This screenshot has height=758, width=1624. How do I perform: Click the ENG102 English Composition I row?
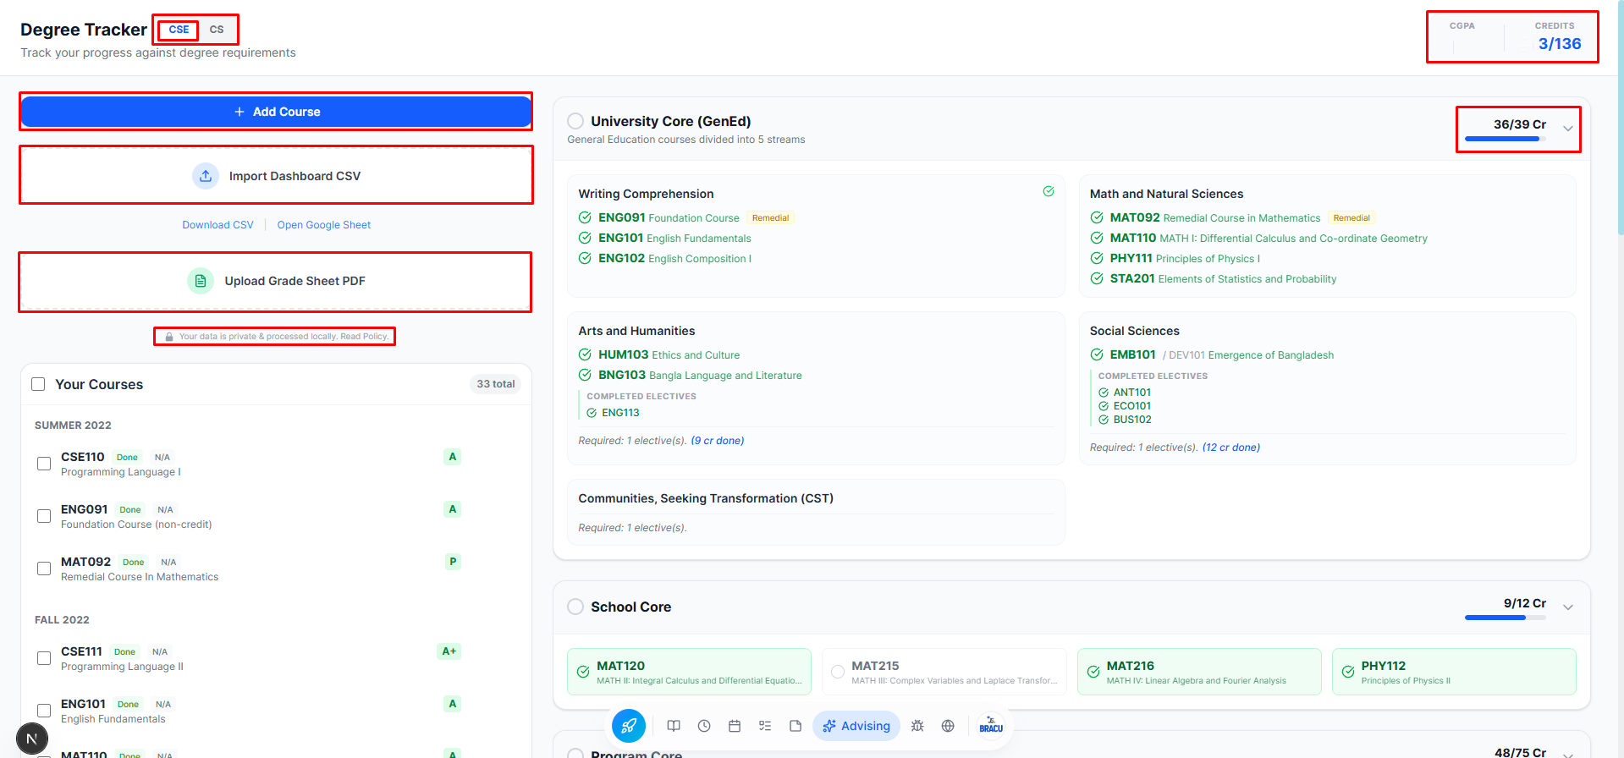pos(665,258)
